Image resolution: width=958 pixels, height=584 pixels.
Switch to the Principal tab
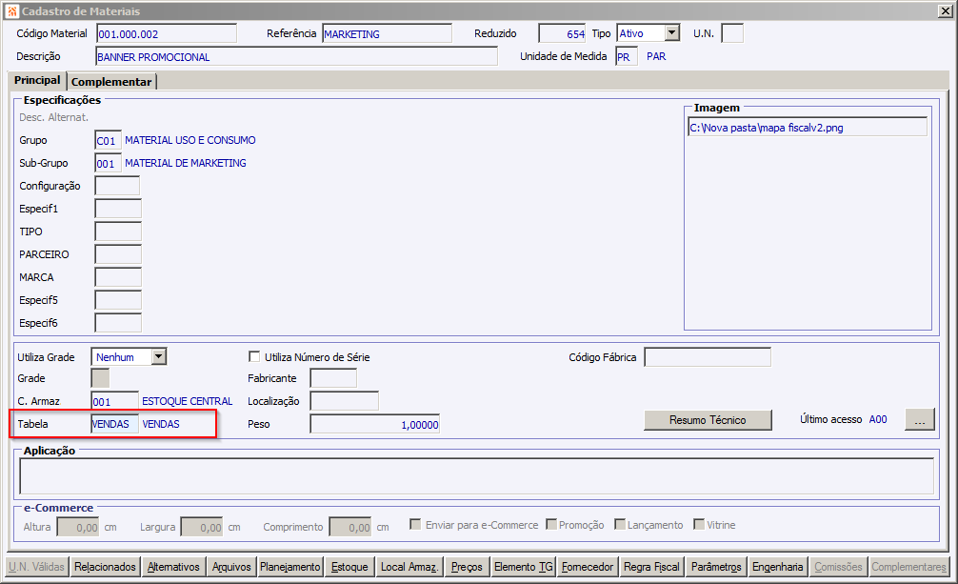click(x=37, y=80)
